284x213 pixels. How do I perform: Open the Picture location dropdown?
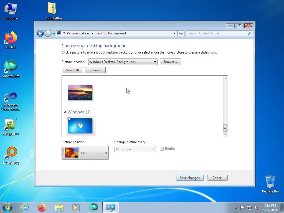pyautogui.click(x=123, y=62)
